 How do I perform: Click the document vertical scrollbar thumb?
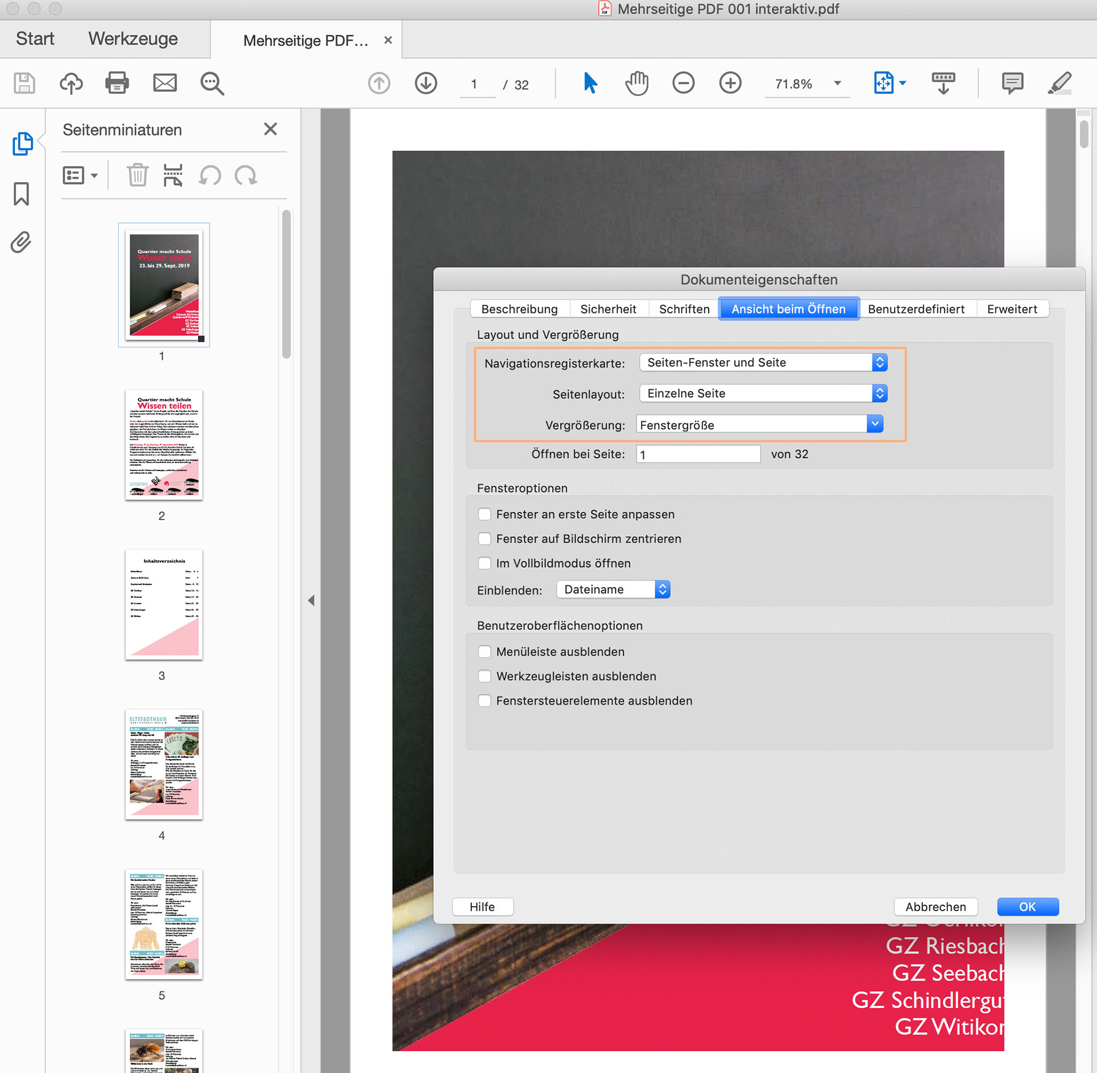click(1084, 133)
